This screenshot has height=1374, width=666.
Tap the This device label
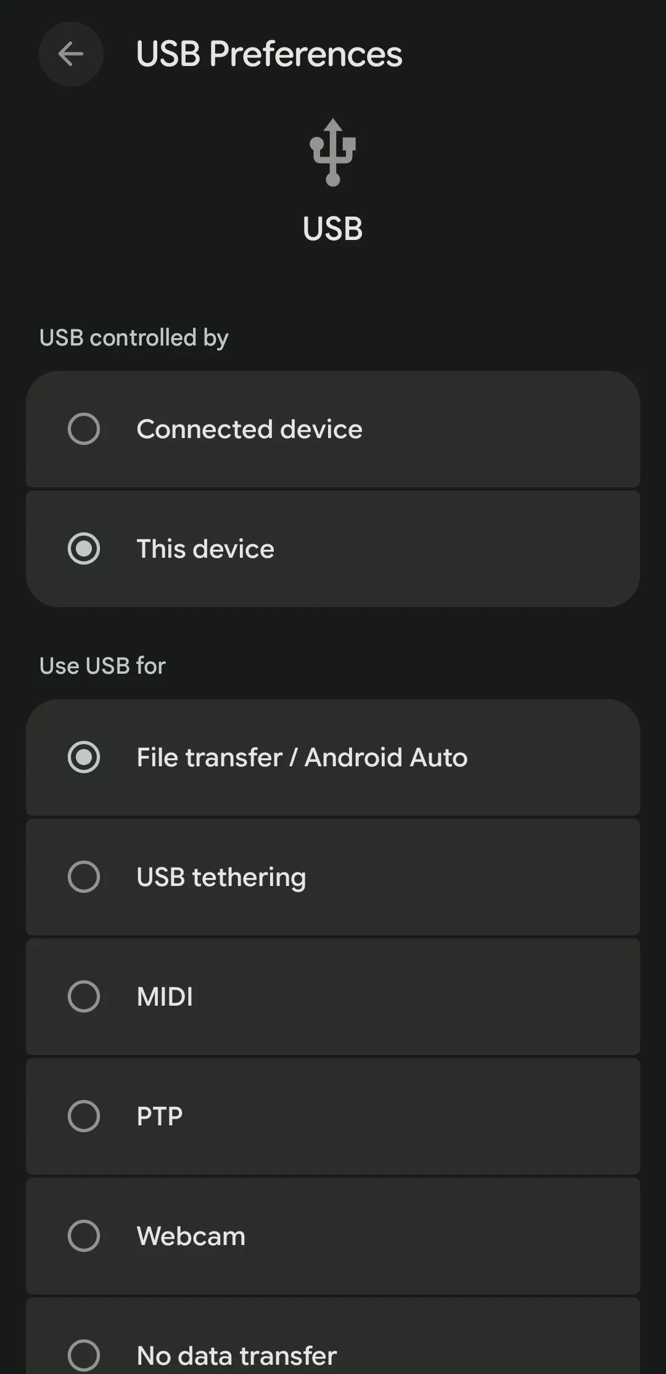coord(205,548)
